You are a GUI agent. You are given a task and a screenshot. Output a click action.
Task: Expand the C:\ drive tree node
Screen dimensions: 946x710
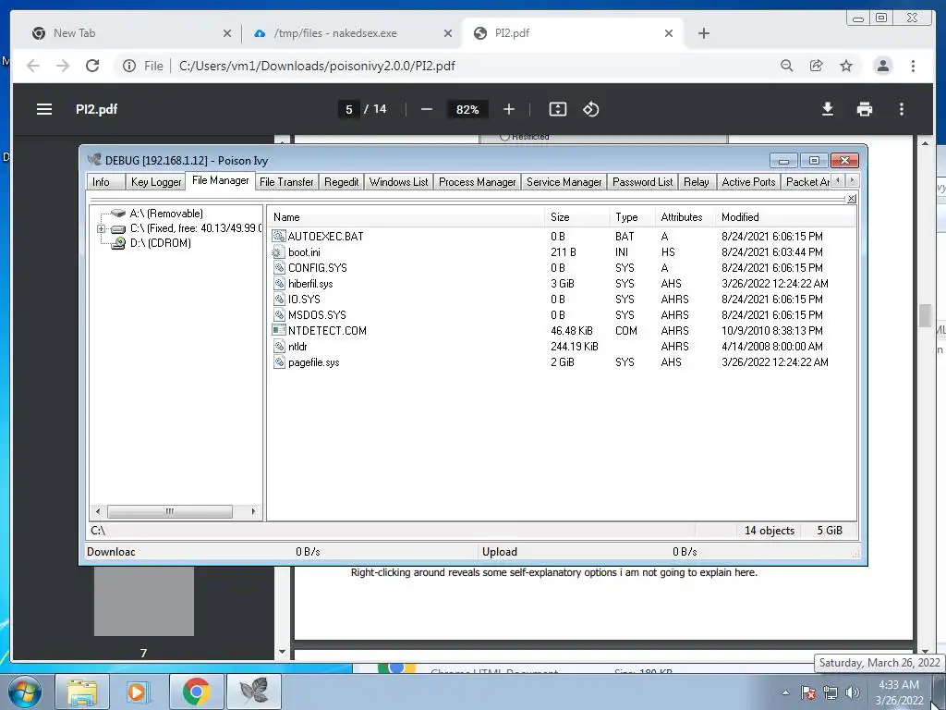pyautogui.click(x=102, y=229)
